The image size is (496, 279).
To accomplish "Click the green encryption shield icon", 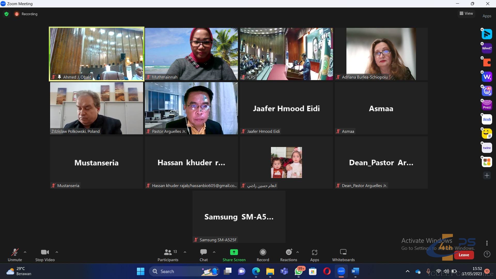I will click(6, 14).
